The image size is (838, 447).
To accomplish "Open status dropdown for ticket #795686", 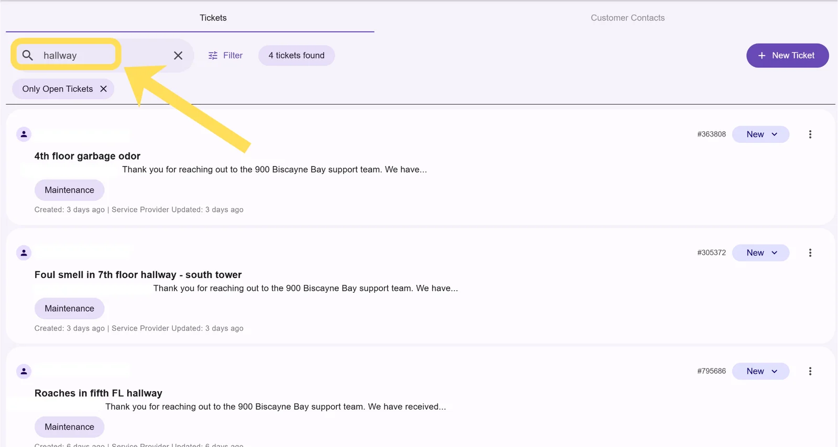I will coord(760,371).
